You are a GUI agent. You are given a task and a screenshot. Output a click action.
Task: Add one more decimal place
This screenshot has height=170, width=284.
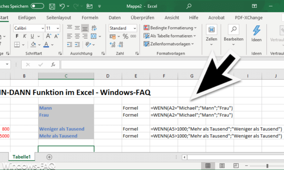pos(112,44)
